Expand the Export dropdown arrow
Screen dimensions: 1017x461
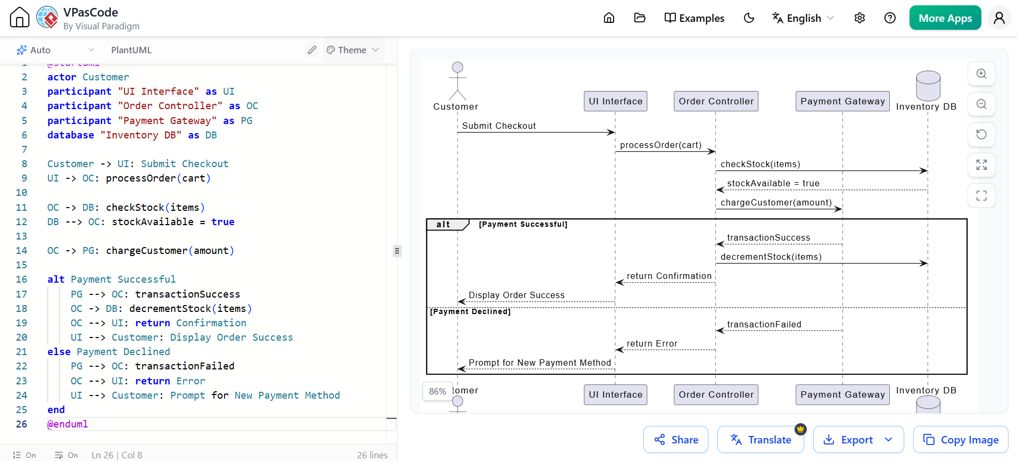coord(889,440)
